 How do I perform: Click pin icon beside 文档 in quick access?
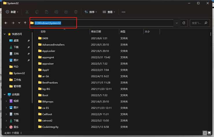click(29, 54)
